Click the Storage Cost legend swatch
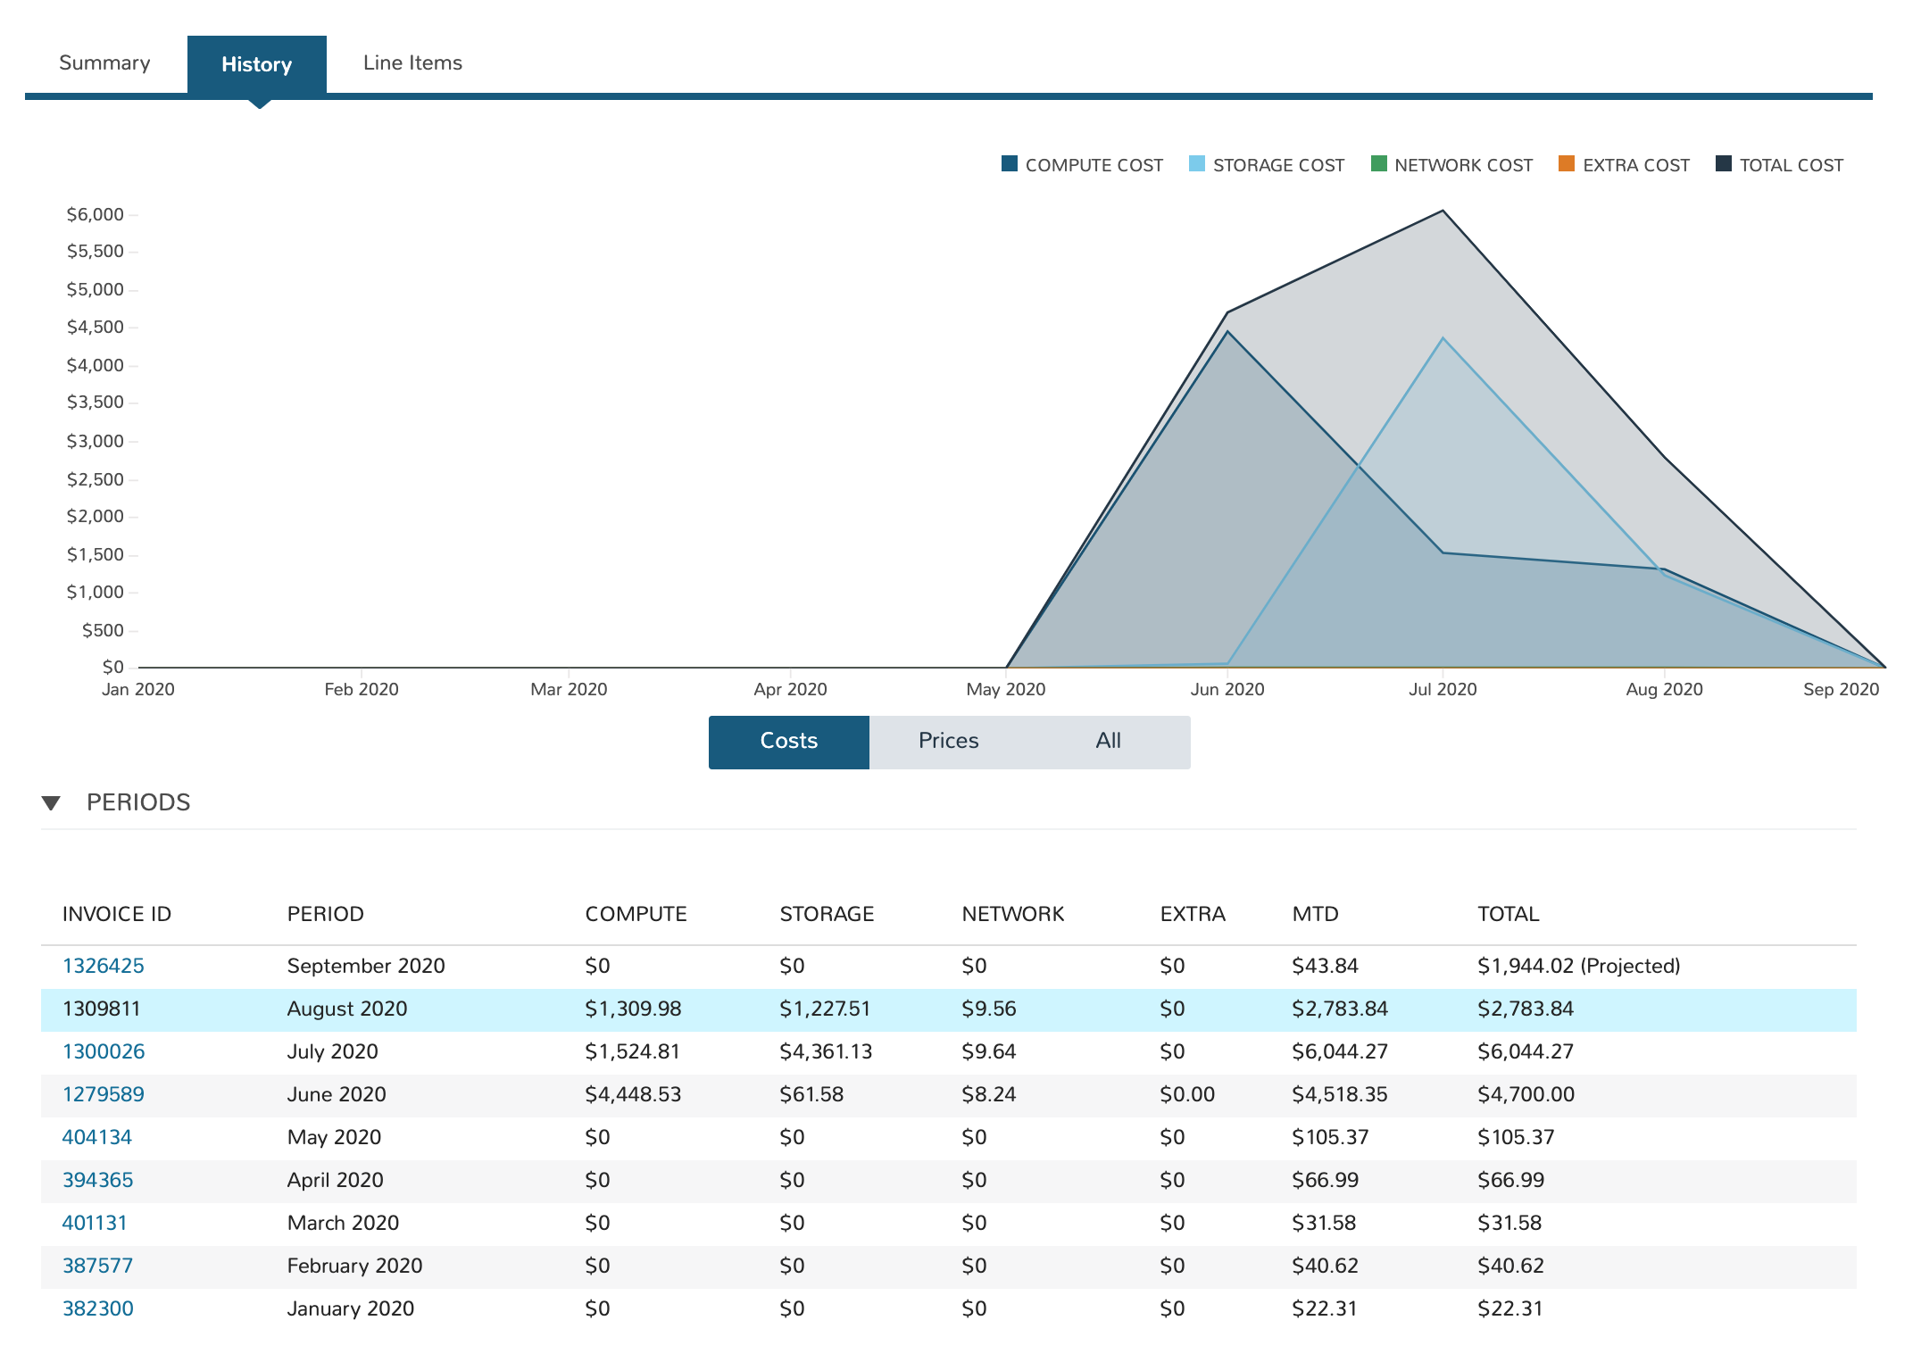 (x=1197, y=164)
